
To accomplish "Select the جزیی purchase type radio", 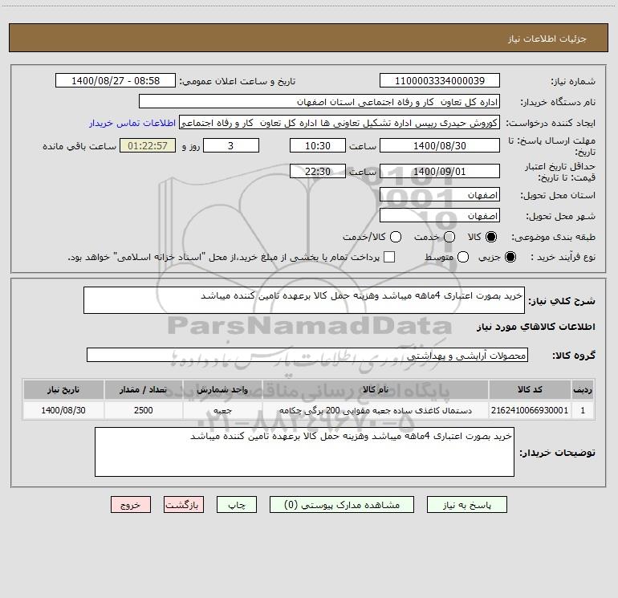I will click(510, 257).
